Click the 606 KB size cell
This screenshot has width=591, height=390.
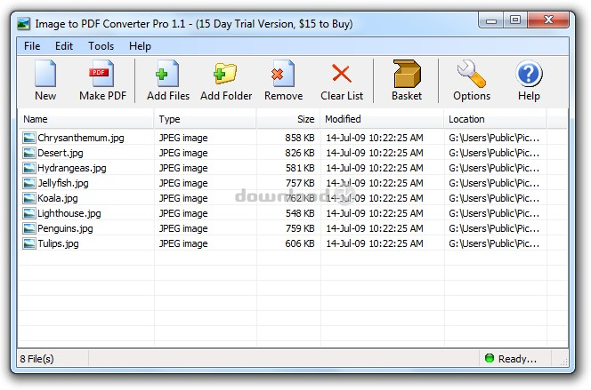coord(300,243)
